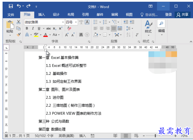Align text left

pos(96,29)
